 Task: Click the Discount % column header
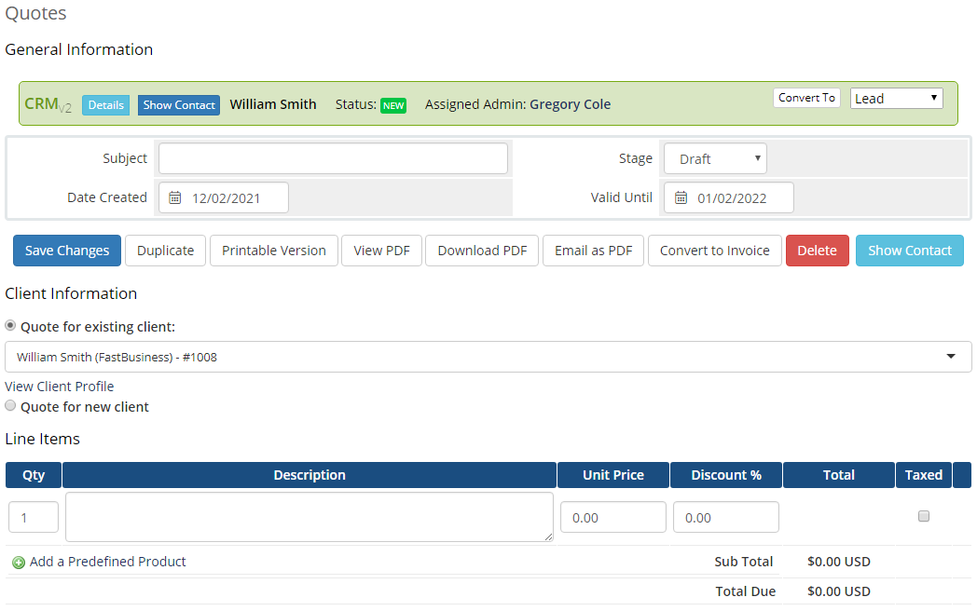click(x=726, y=475)
